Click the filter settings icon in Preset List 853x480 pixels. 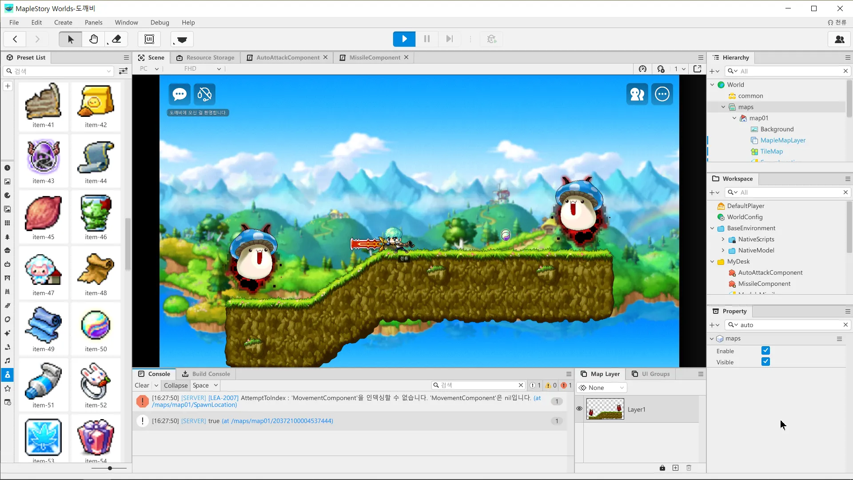123,71
